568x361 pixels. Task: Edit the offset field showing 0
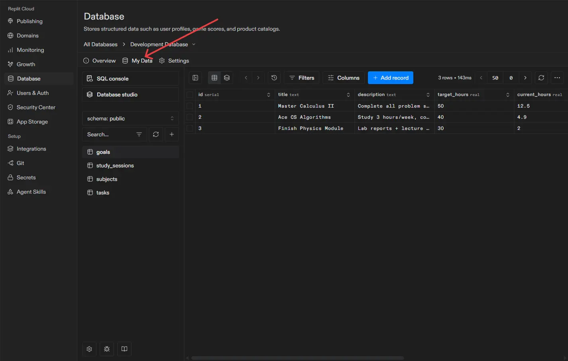[x=511, y=78]
